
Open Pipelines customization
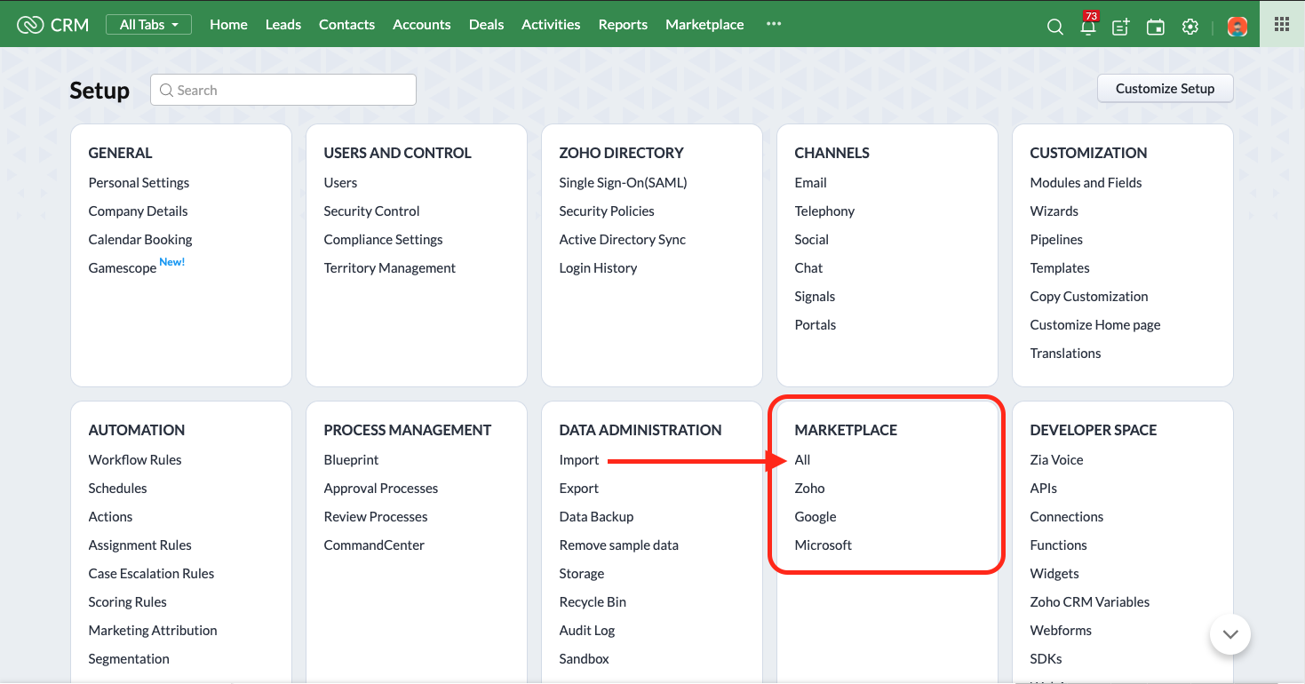1056,240
